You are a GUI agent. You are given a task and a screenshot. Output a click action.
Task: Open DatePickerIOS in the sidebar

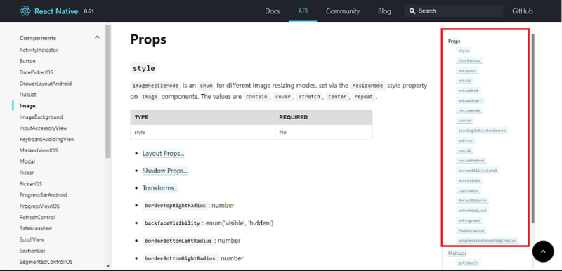pos(37,72)
